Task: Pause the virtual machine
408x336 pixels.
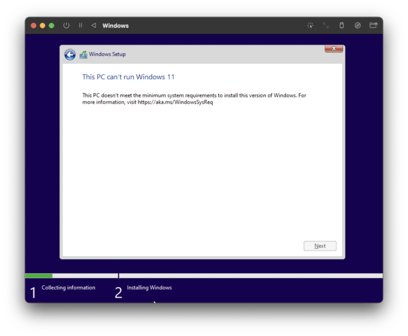Action: (80, 25)
